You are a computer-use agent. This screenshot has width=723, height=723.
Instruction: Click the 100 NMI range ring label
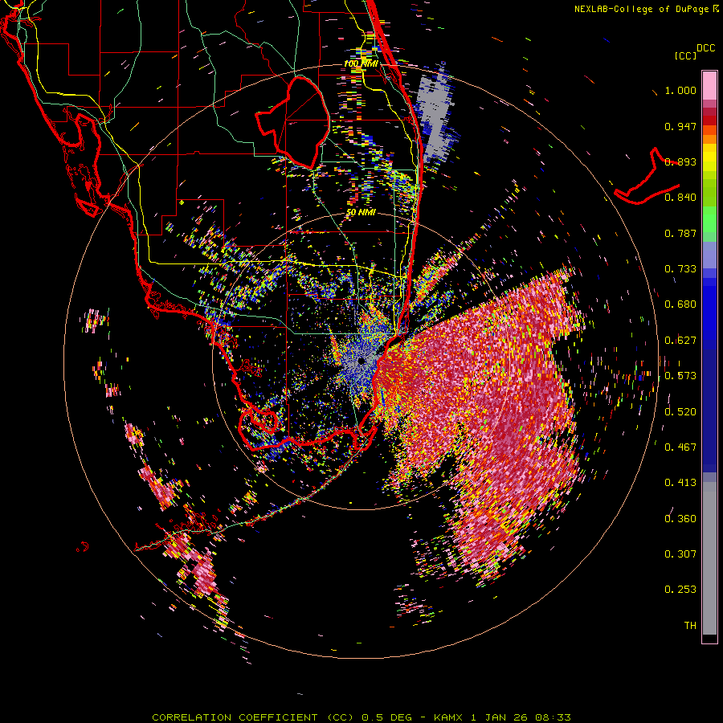click(361, 63)
